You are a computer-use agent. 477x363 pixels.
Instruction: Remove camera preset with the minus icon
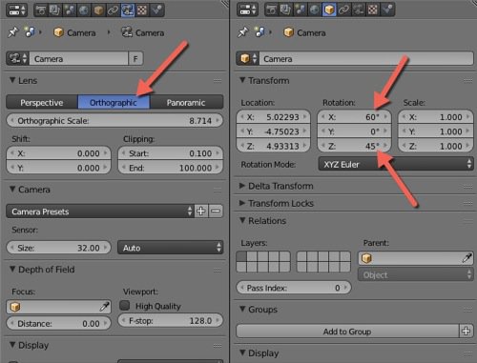216,212
